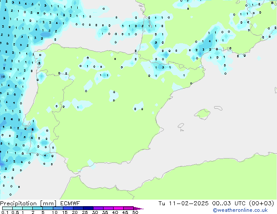277x214 pixels.
Task: Click the '20' legend scale label
Action: point(75,212)
